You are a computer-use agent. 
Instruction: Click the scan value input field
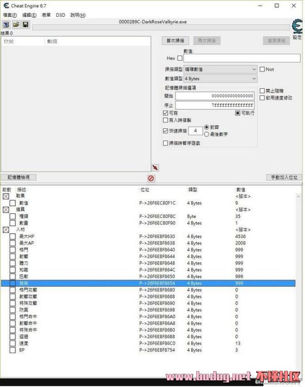tap(242, 58)
